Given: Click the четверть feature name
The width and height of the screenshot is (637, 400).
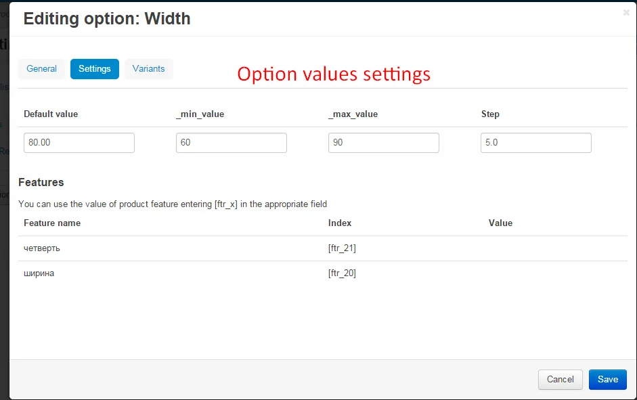Looking at the screenshot, I should tap(42, 248).
